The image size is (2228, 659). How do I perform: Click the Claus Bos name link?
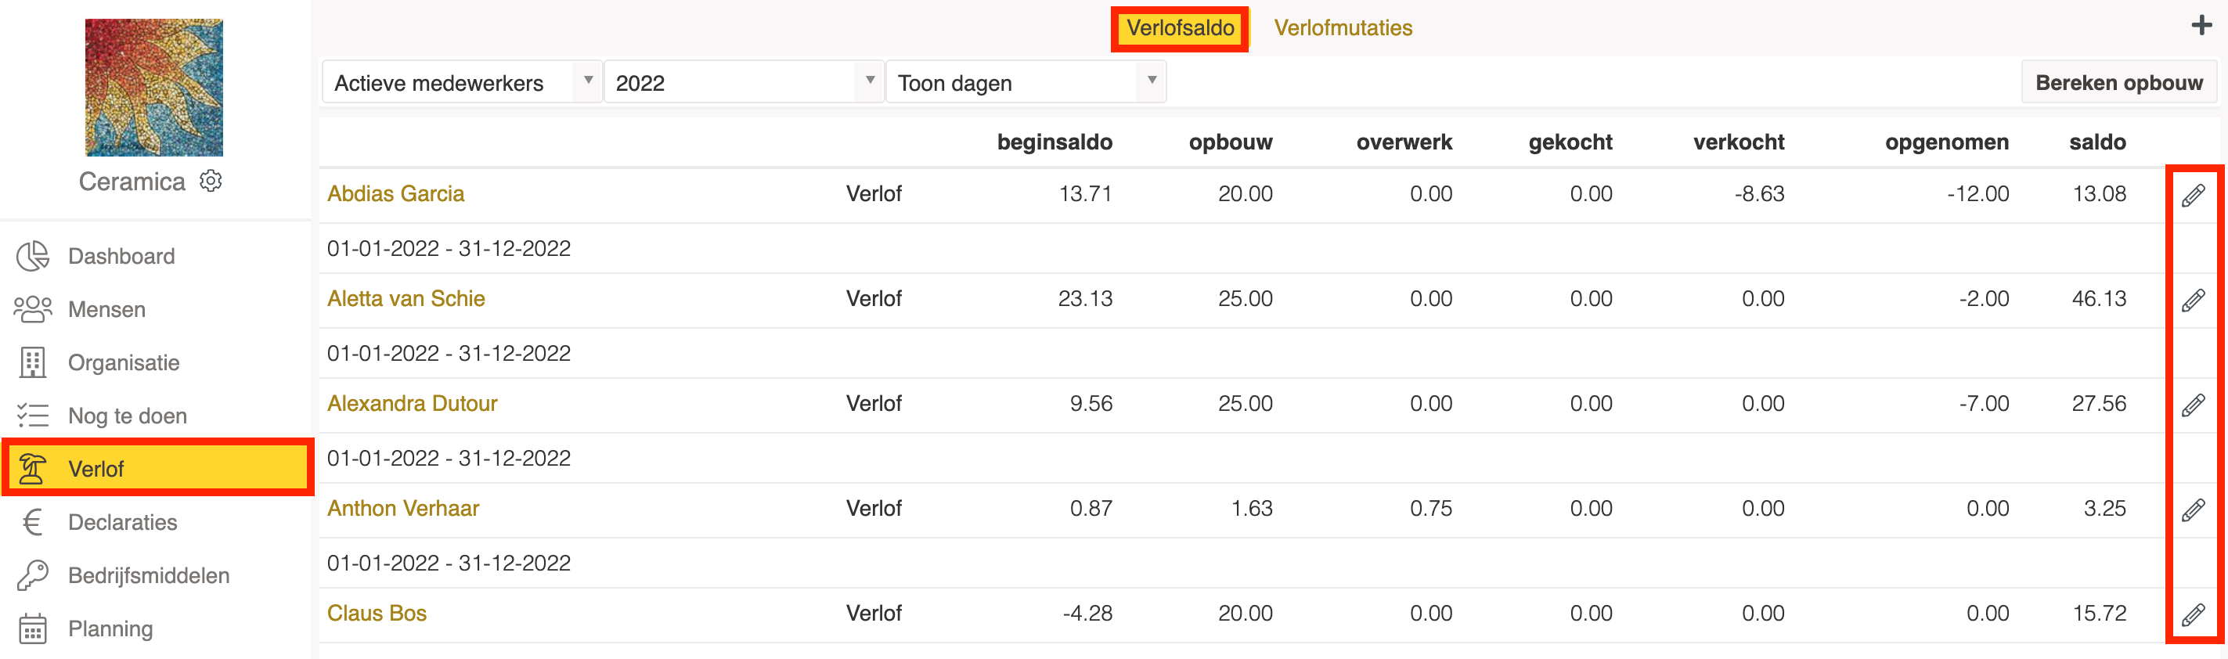tap(377, 613)
